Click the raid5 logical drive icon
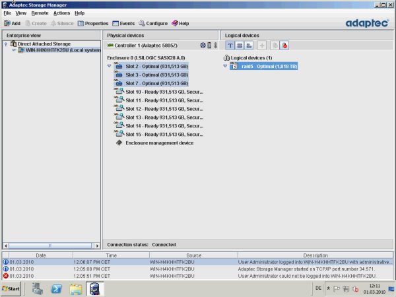Screen dimensions: 396x297 [234, 66]
